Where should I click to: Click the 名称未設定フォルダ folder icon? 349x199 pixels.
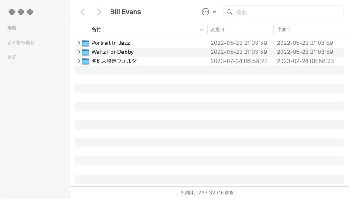point(86,61)
